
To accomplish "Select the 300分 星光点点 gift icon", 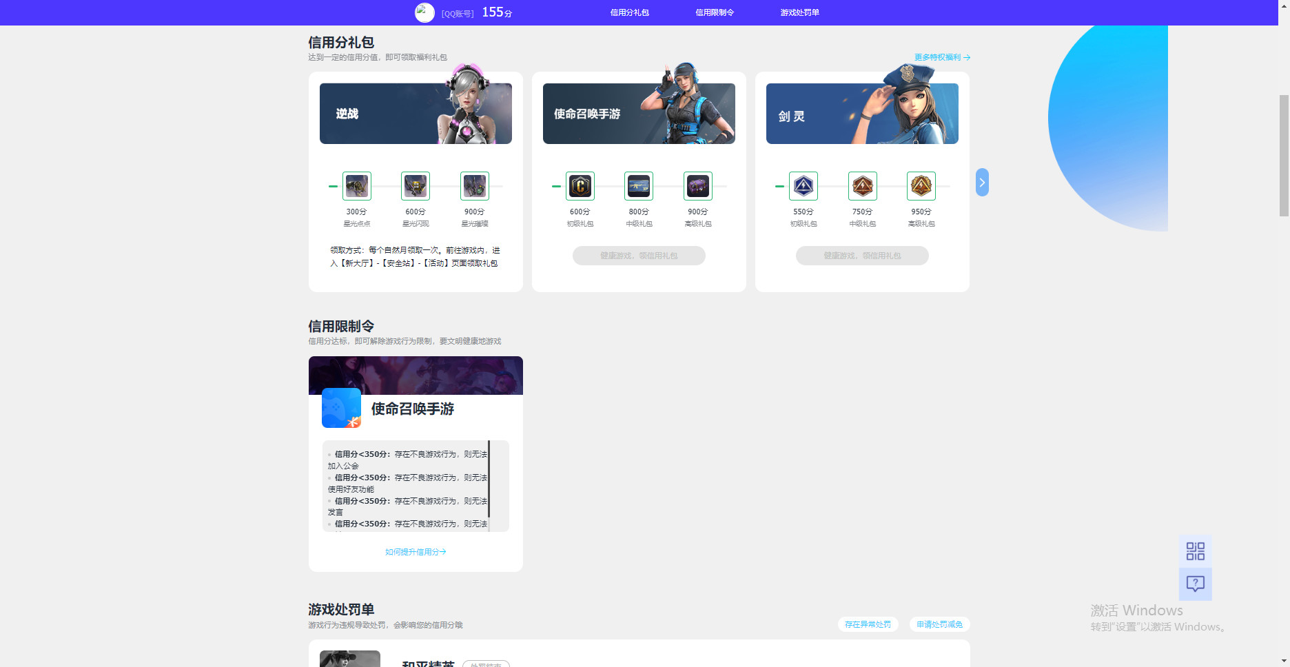I will 357,186.
